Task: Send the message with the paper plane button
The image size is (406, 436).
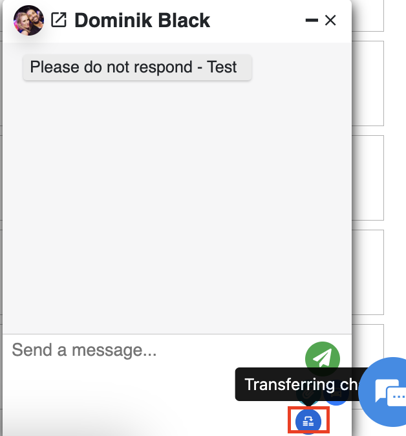Action: [x=323, y=359]
